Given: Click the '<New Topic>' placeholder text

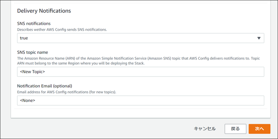Looking at the screenshot, I should coord(32,72).
